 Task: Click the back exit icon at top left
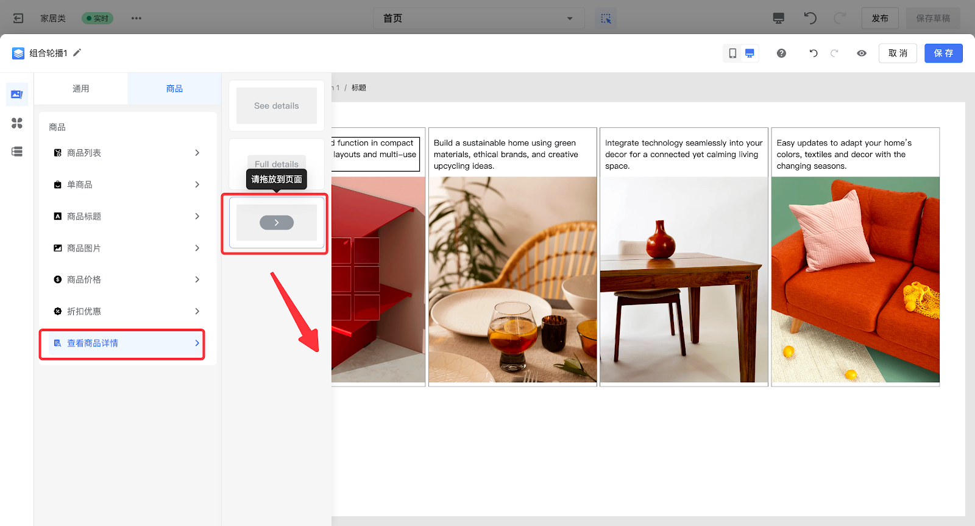click(18, 18)
